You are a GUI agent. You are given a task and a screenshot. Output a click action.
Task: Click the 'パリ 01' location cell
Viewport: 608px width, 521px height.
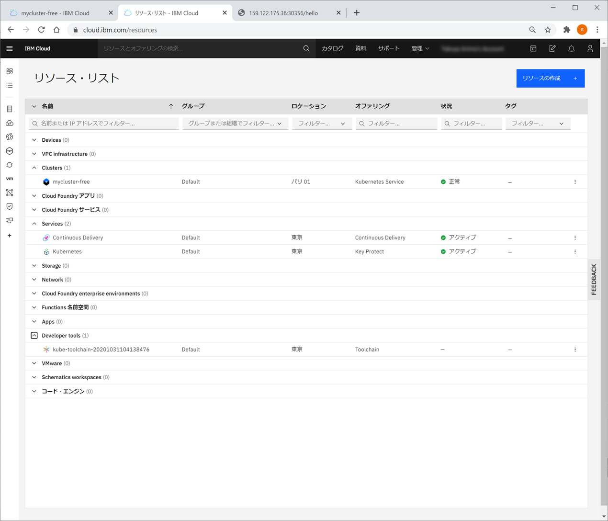click(301, 182)
